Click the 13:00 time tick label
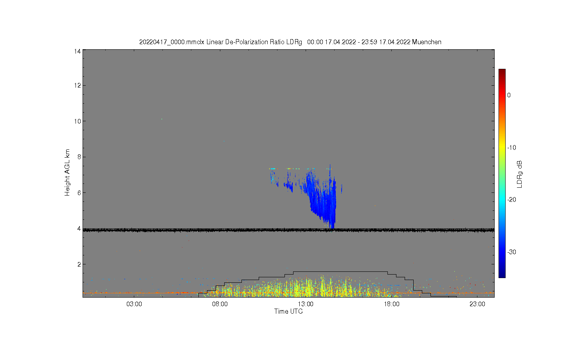 click(x=306, y=304)
